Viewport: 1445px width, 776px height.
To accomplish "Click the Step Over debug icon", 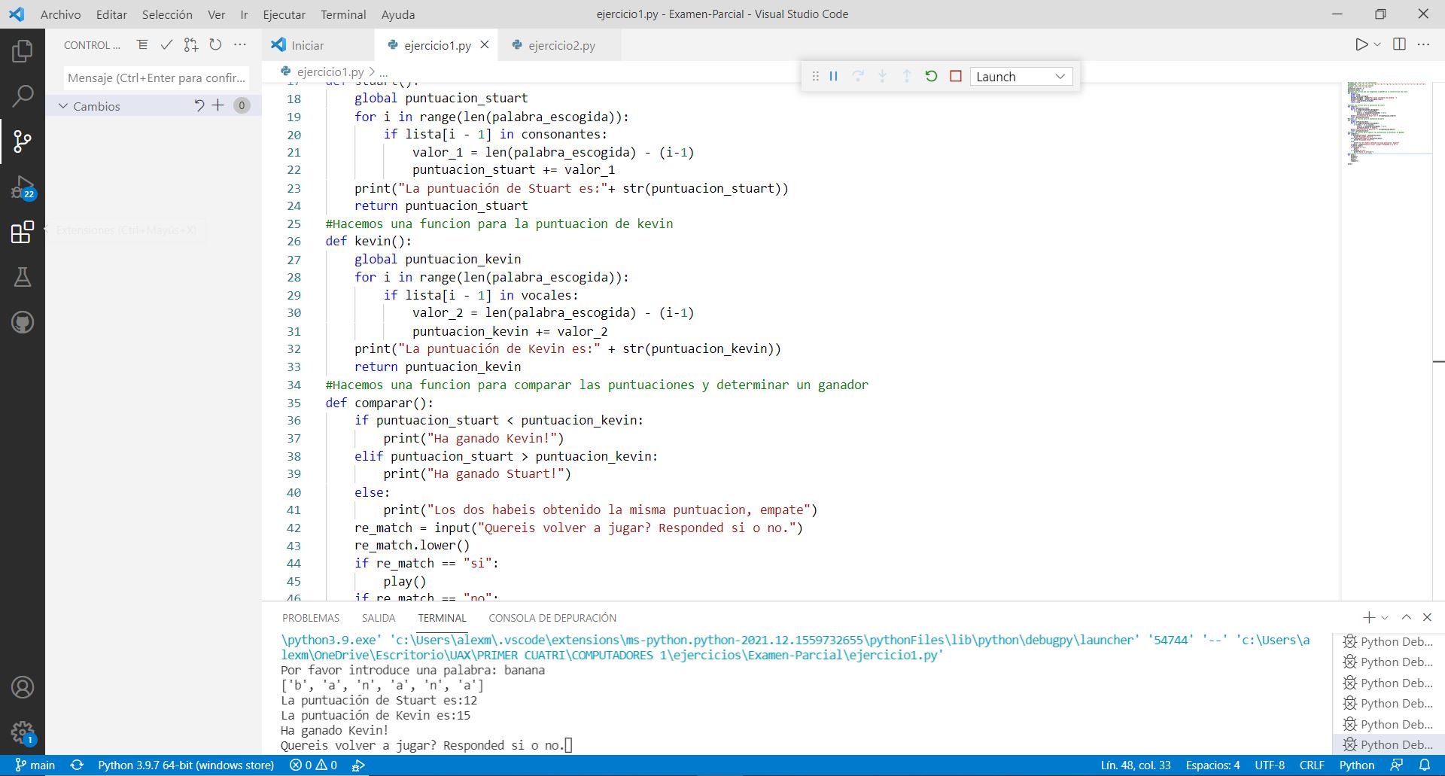I will point(858,76).
